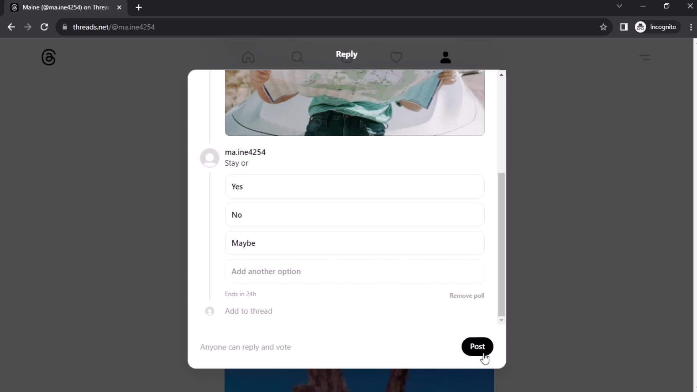Image resolution: width=697 pixels, height=392 pixels.
Task: Select the Maybe poll option
Action: [354, 243]
